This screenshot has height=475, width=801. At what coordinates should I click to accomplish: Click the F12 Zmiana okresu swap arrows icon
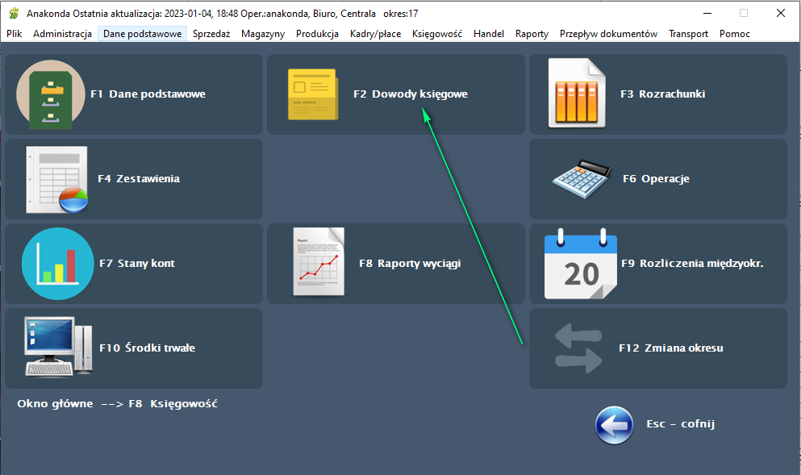click(579, 349)
